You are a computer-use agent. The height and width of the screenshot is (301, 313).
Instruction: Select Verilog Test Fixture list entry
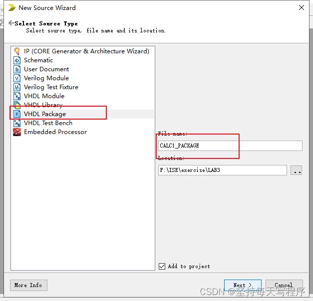[x=51, y=87]
